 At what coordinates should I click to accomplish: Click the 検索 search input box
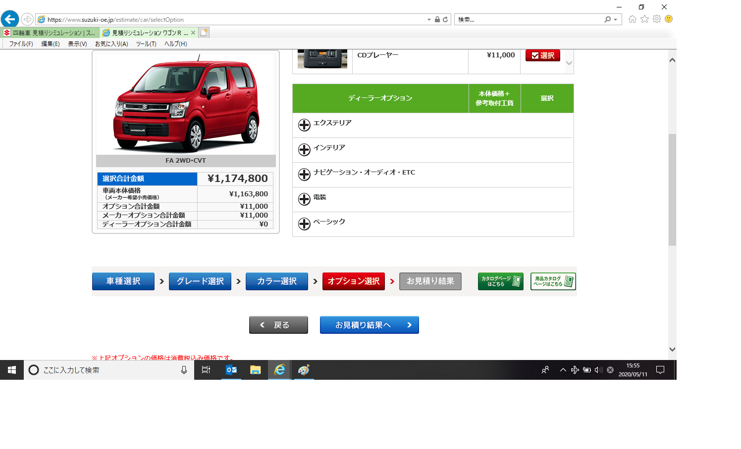pyautogui.click(x=528, y=20)
